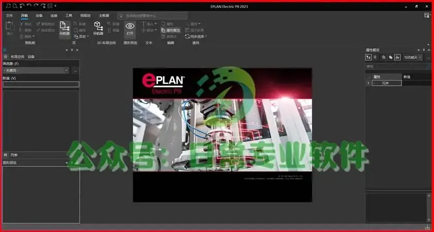Open the 3D layout space navigator icon

click(x=98, y=28)
